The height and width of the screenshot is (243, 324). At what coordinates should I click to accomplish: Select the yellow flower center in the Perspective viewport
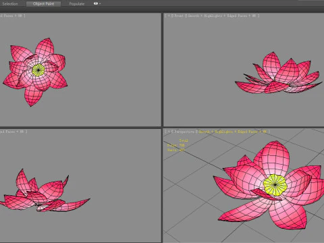click(x=275, y=185)
